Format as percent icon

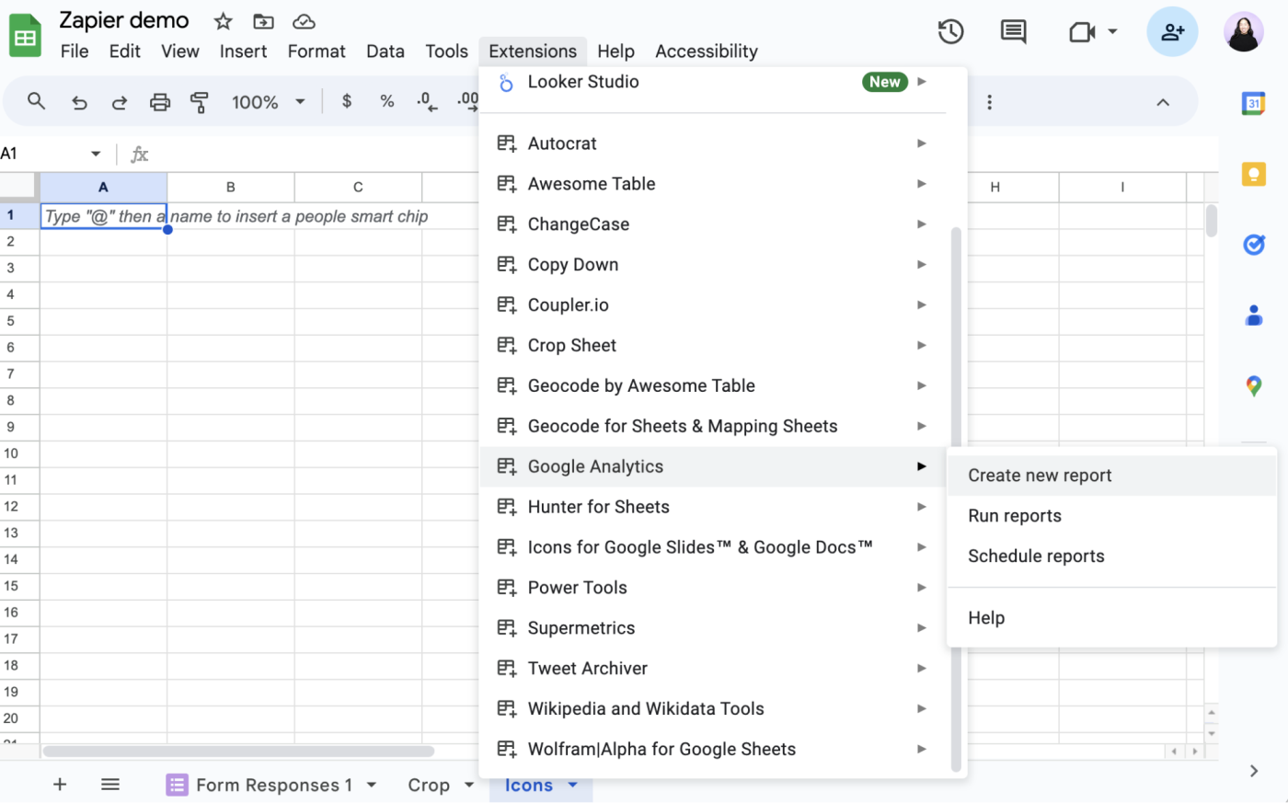point(387,101)
